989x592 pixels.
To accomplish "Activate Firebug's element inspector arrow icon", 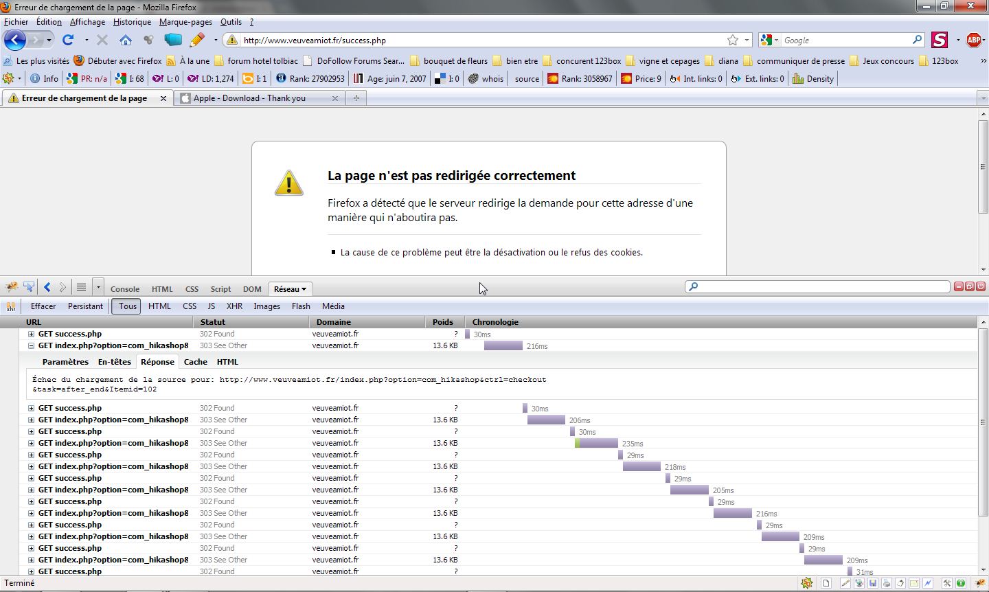I will (29, 288).
